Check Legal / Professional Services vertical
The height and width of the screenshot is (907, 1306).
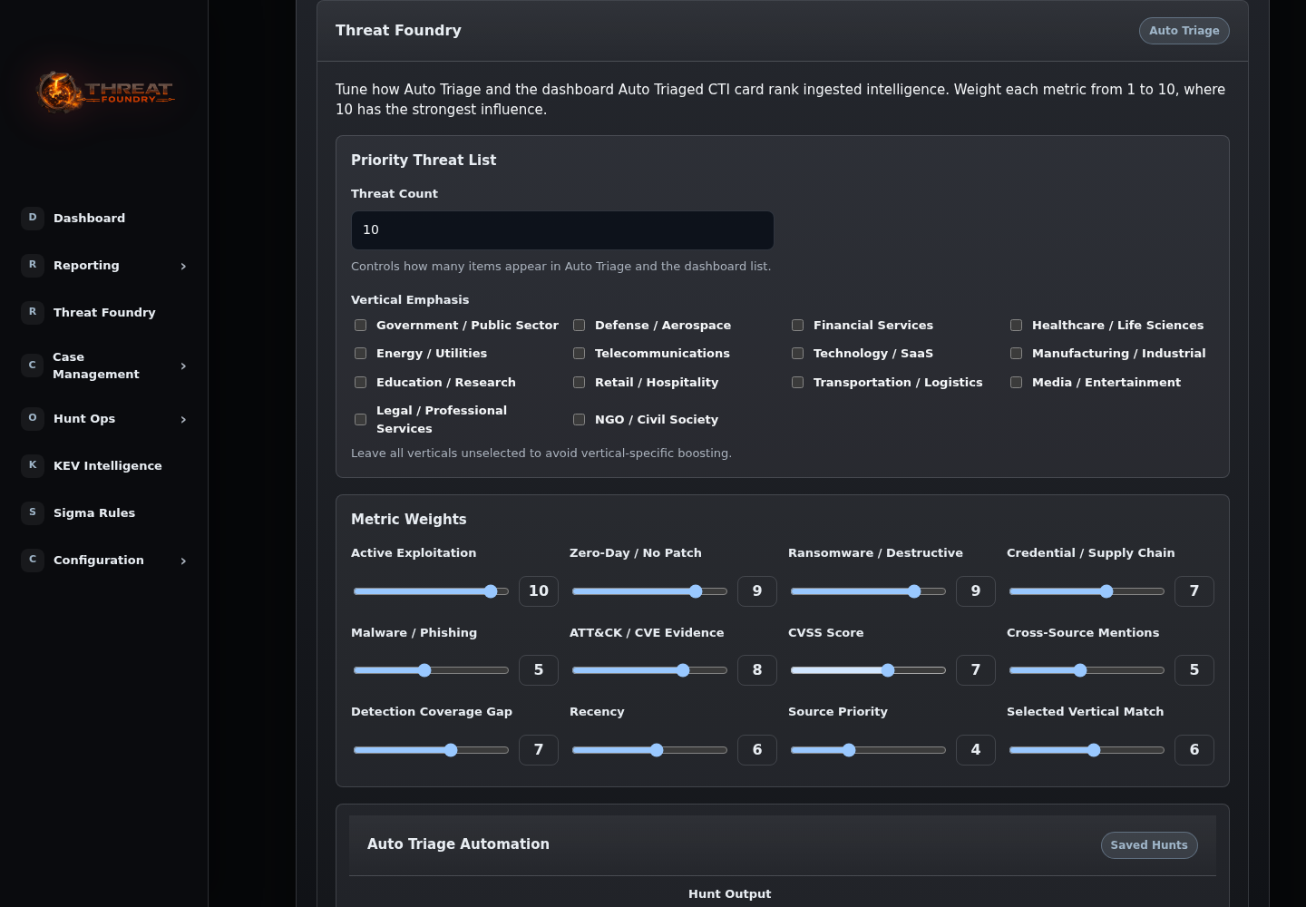(360, 420)
